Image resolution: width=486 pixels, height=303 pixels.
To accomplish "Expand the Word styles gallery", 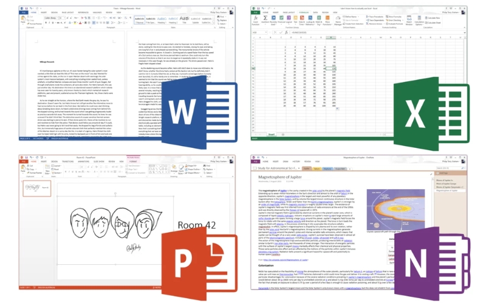I will [x=214, y=23].
